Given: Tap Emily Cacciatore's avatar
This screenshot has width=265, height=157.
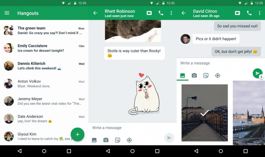Looking at the screenshot, I should [x=9, y=48].
